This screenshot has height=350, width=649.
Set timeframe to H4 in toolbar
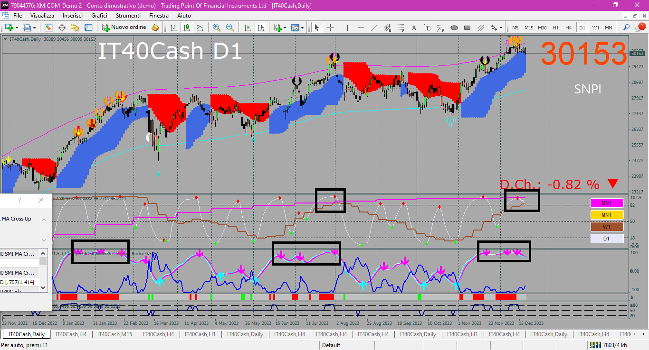click(569, 28)
